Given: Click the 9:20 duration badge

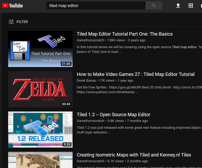Looking at the screenshot, I should (x=67, y=144).
